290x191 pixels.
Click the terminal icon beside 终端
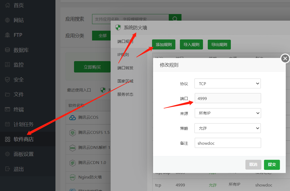pos(7,109)
